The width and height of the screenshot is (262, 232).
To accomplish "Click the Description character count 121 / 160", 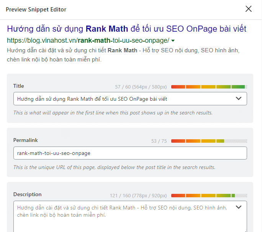I will coord(138,195).
